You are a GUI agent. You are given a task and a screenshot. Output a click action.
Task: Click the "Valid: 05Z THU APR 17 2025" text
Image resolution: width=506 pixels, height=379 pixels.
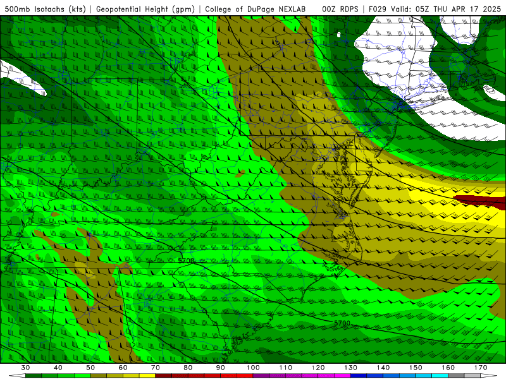pos(446,9)
